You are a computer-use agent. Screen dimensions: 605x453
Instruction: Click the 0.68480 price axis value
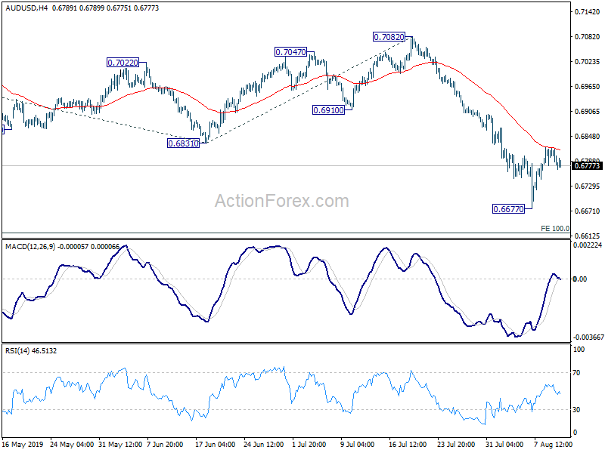click(588, 137)
